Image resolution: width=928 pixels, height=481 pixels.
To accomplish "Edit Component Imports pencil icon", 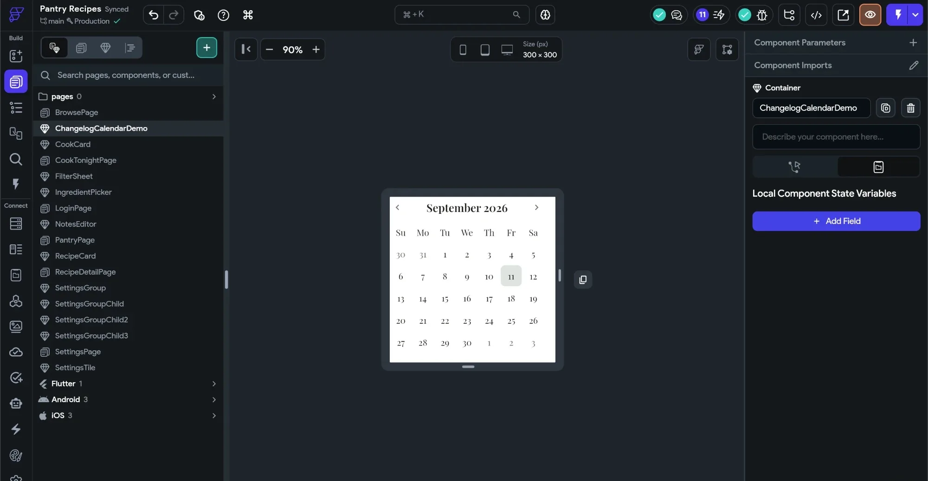I will click(913, 65).
